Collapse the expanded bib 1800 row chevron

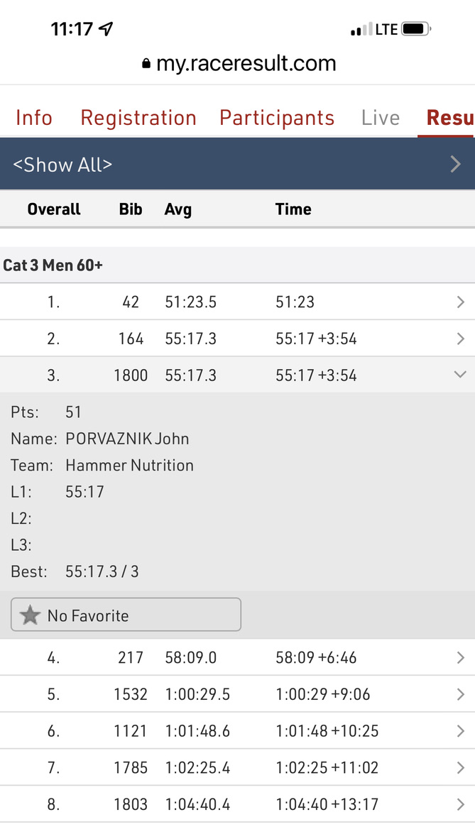point(460,375)
